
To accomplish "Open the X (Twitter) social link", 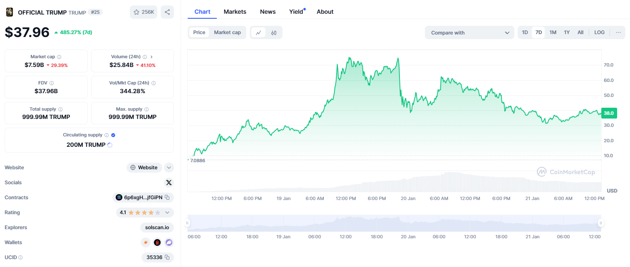I will click(169, 183).
